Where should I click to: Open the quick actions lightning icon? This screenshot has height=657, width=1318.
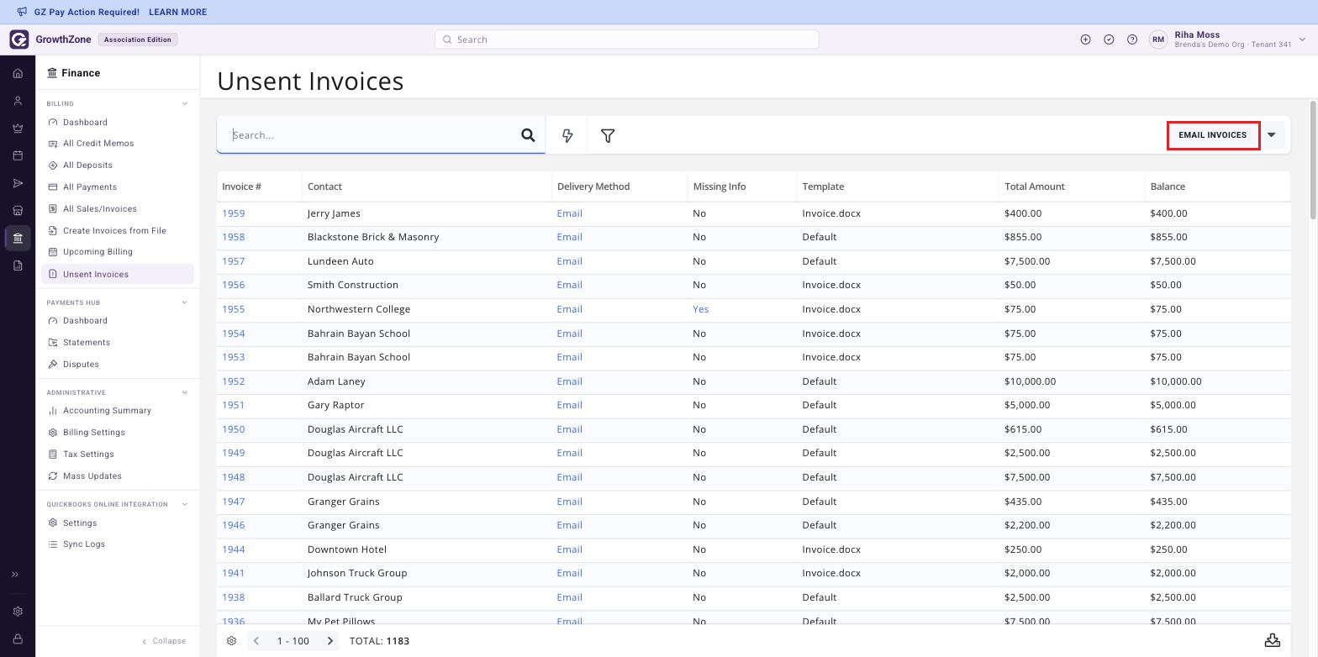pyautogui.click(x=567, y=135)
